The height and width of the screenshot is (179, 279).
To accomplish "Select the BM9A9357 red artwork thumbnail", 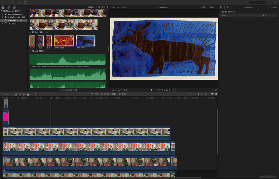I will (x=64, y=41).
